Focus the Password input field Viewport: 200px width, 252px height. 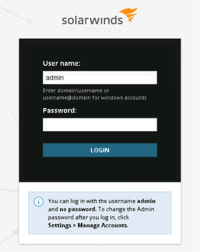click(x=100, y=124)
